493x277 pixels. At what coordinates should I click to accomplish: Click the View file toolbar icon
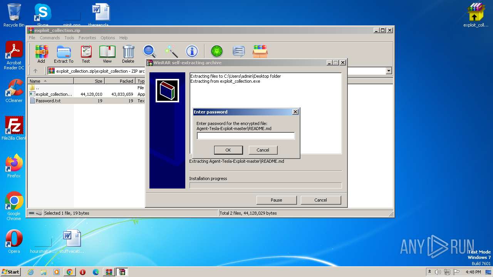tap(107, 54)
